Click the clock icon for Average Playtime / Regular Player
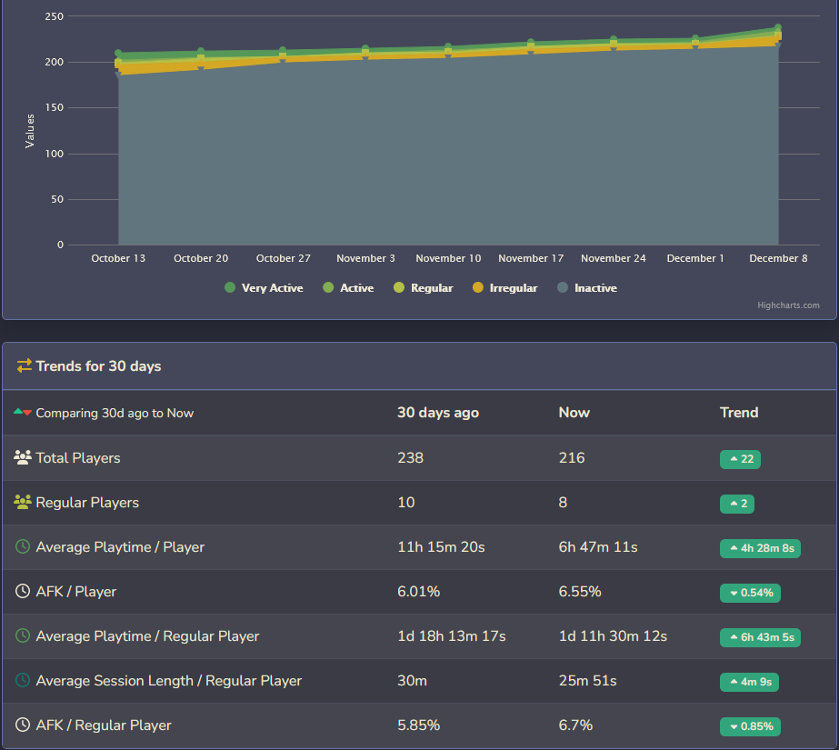This screenshot has height=750, width=839. click(22, 635)
